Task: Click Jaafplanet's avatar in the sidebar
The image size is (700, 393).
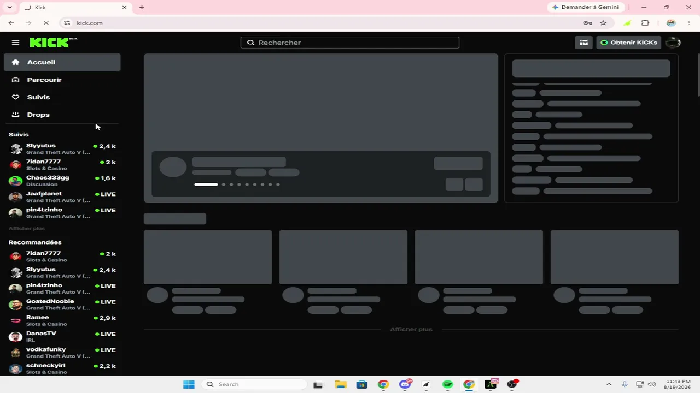Action: pos(16,196)
